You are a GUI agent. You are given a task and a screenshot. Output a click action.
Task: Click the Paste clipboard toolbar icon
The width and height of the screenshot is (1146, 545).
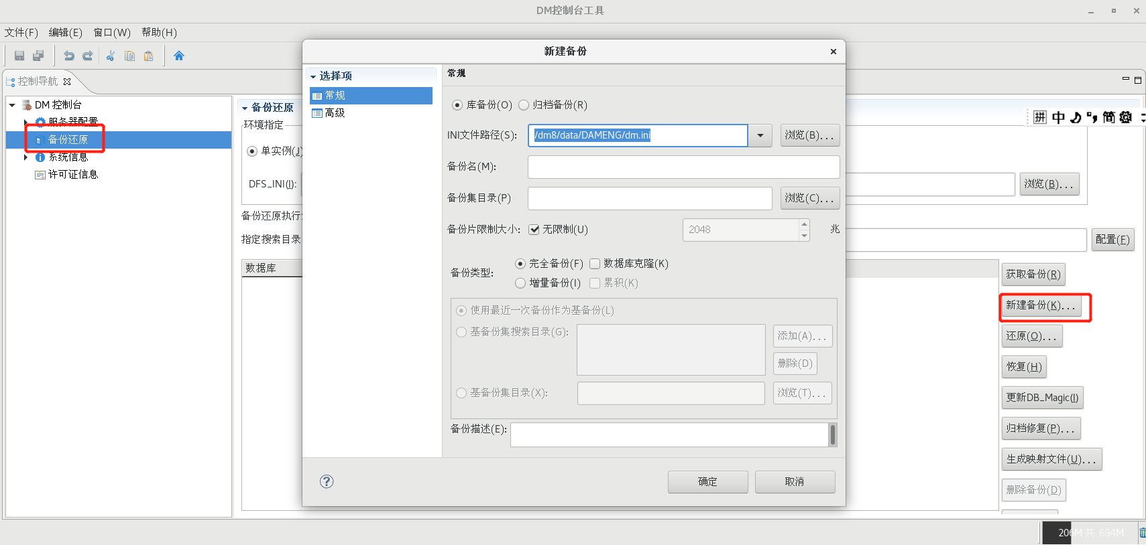[x=149, y=56]
